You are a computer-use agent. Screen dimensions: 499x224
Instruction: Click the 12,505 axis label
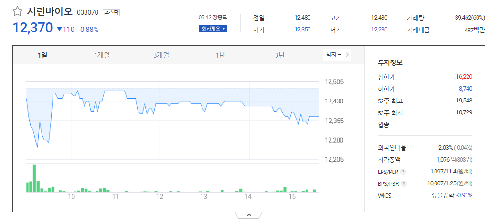pyautogui.click(x=335, y=82)
